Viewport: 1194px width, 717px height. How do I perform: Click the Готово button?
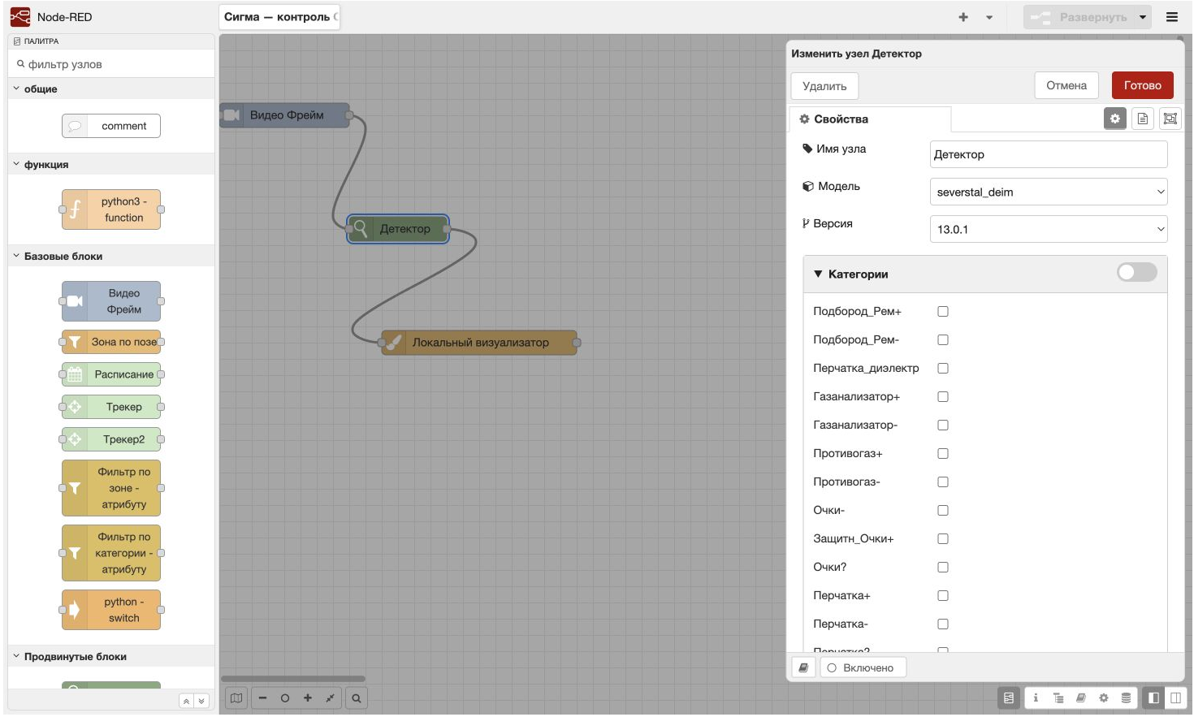1143,85
